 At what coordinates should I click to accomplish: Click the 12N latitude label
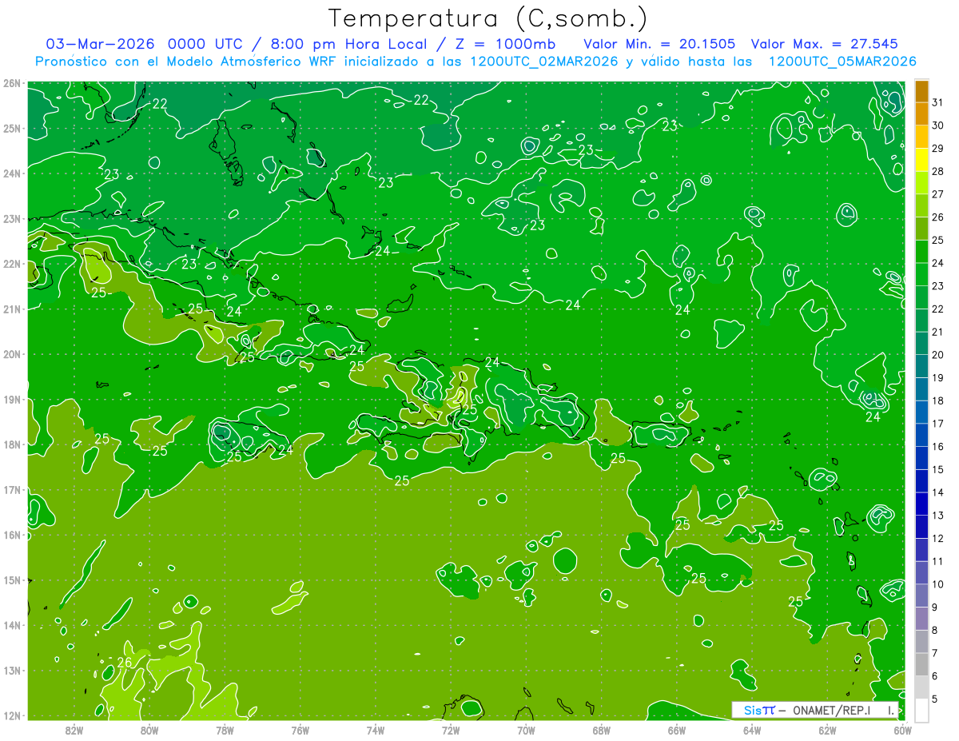click(12, 715)
